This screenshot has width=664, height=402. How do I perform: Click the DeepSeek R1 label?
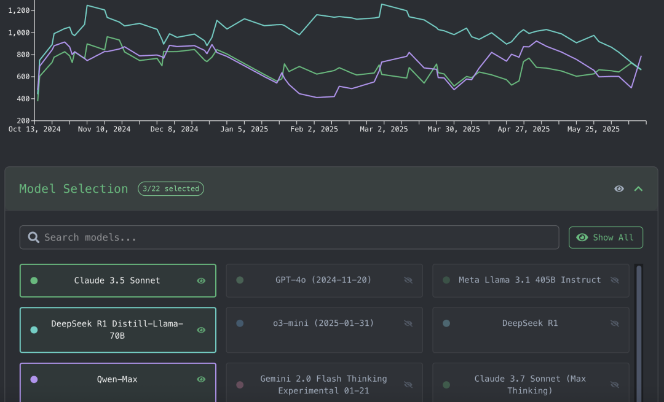point(530,323)
